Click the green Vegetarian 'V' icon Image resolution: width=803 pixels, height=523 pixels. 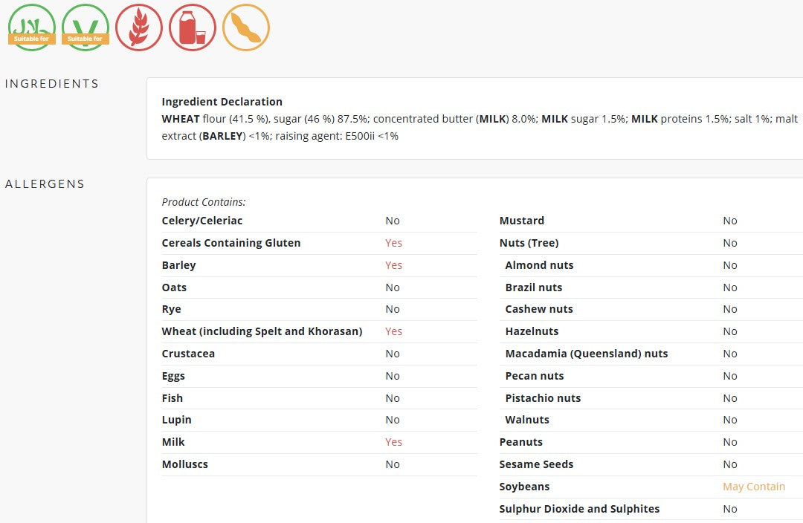click(86, 27)
